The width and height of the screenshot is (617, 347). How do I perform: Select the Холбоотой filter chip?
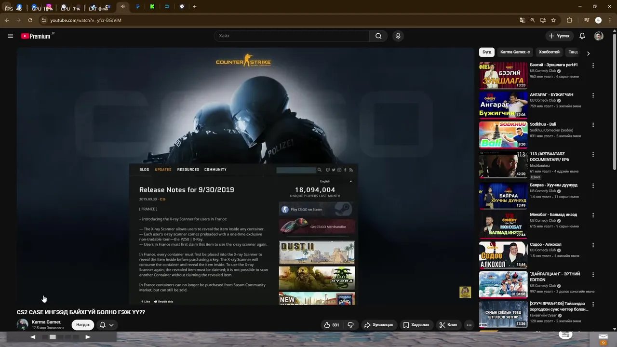pos(549,52)
